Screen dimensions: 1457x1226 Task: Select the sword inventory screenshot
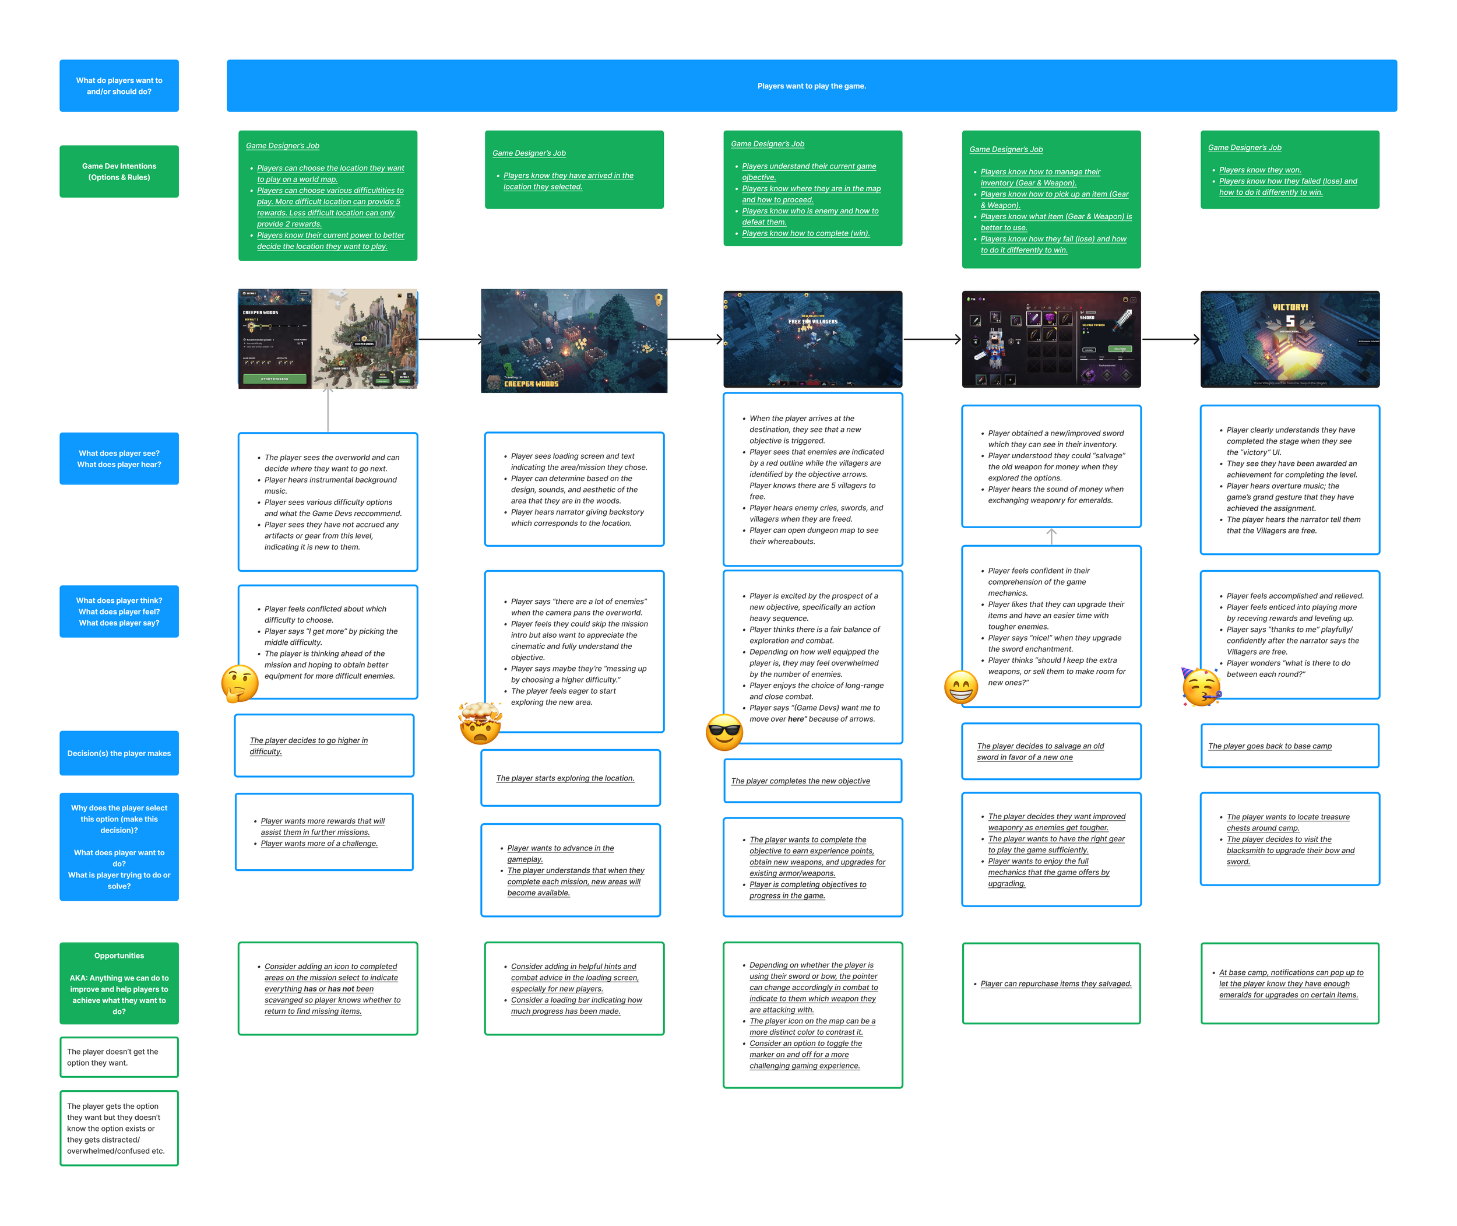pyautogui.click(x=1051, y=339)
